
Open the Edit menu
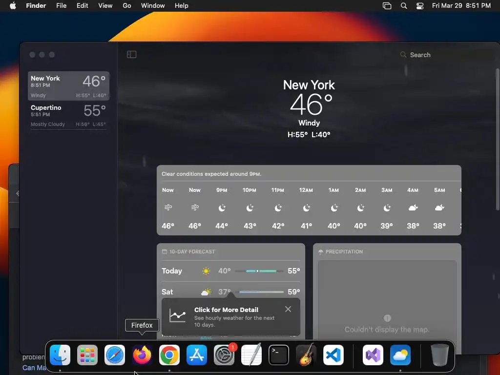(82, 6)
